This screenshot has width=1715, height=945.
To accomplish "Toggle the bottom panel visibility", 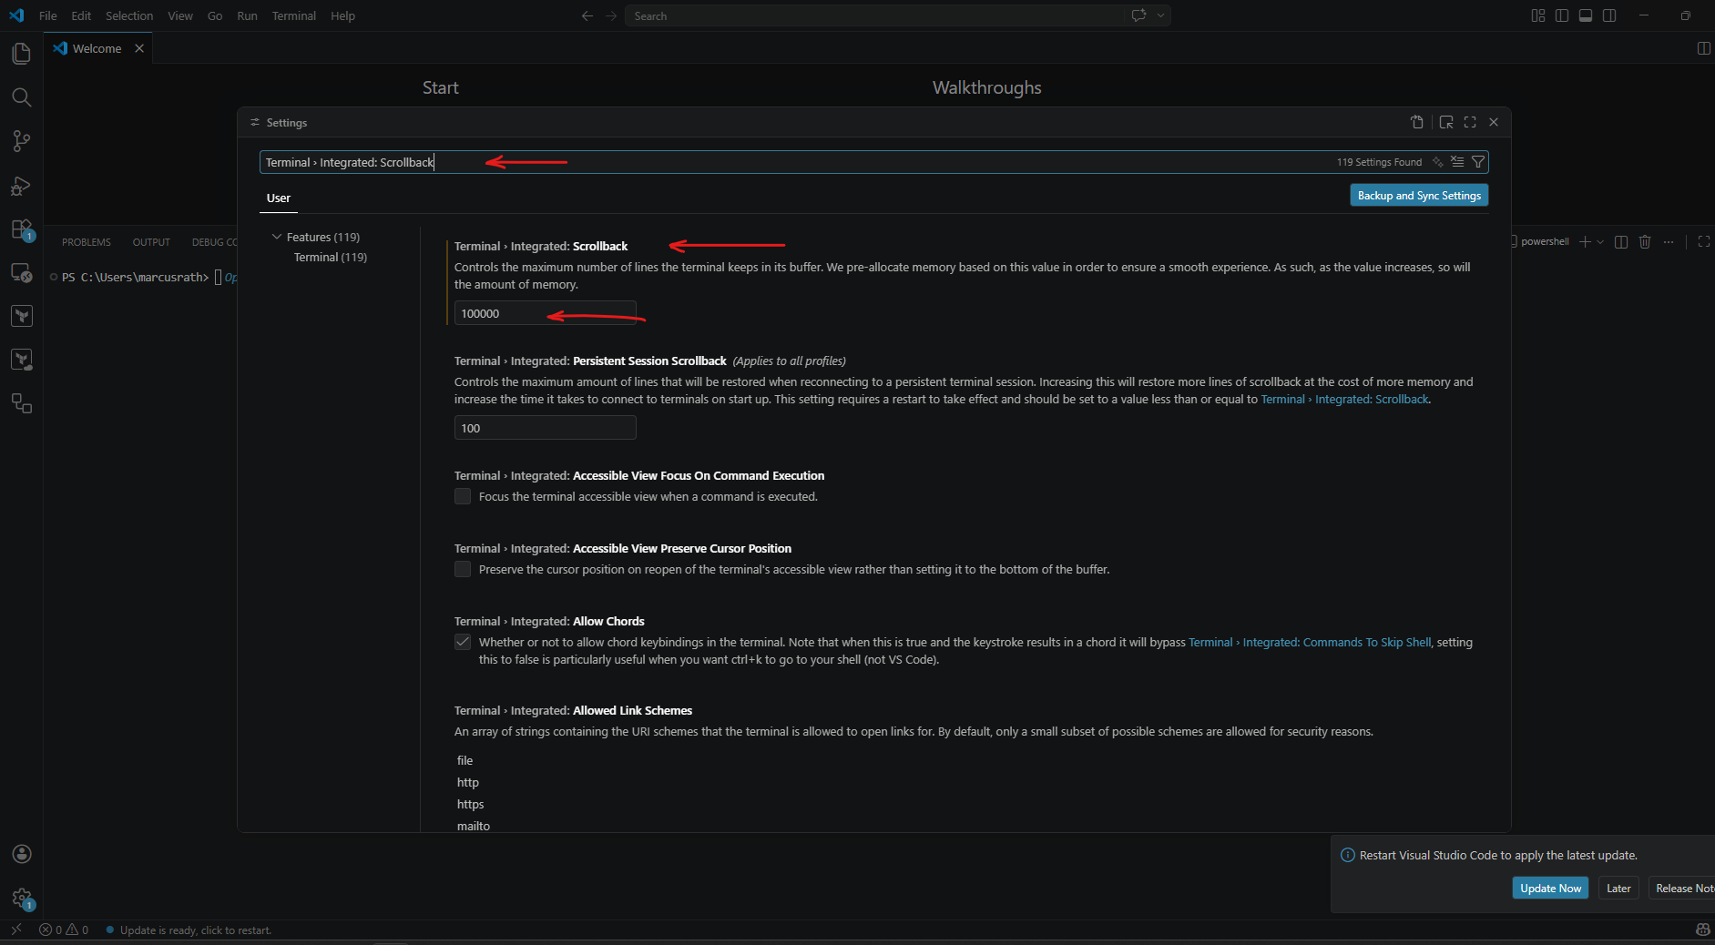I will pyautogui.click(x=1586, y=15).
